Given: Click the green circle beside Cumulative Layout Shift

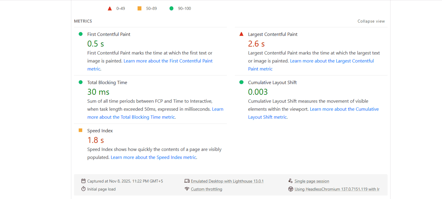Looking at the screenshot, I should 241,82.
